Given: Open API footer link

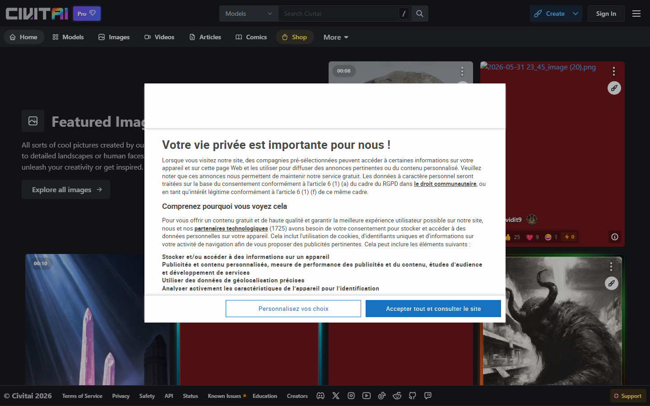Looking at the screenshot, I should coord(169,396).
